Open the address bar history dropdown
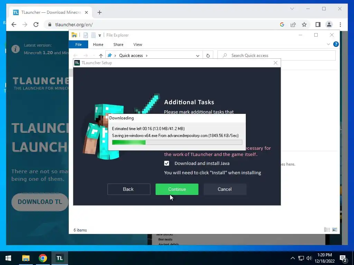This screenshot has width=354, height=265. tap(197, 56)
